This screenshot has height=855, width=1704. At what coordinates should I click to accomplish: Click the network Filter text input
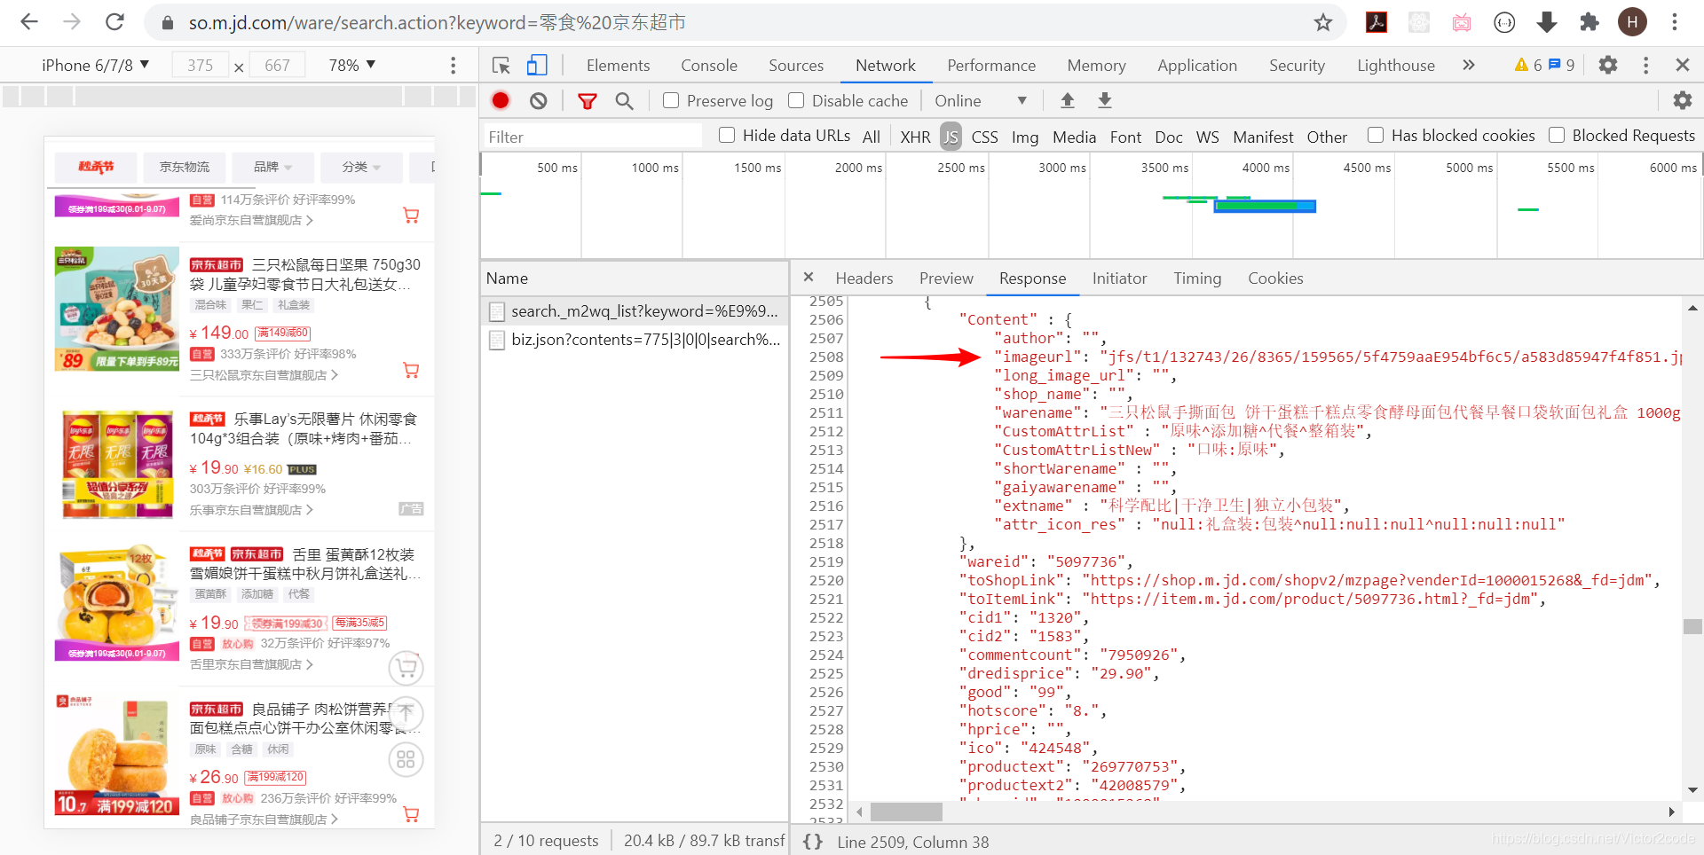click(x=591, y=137)
